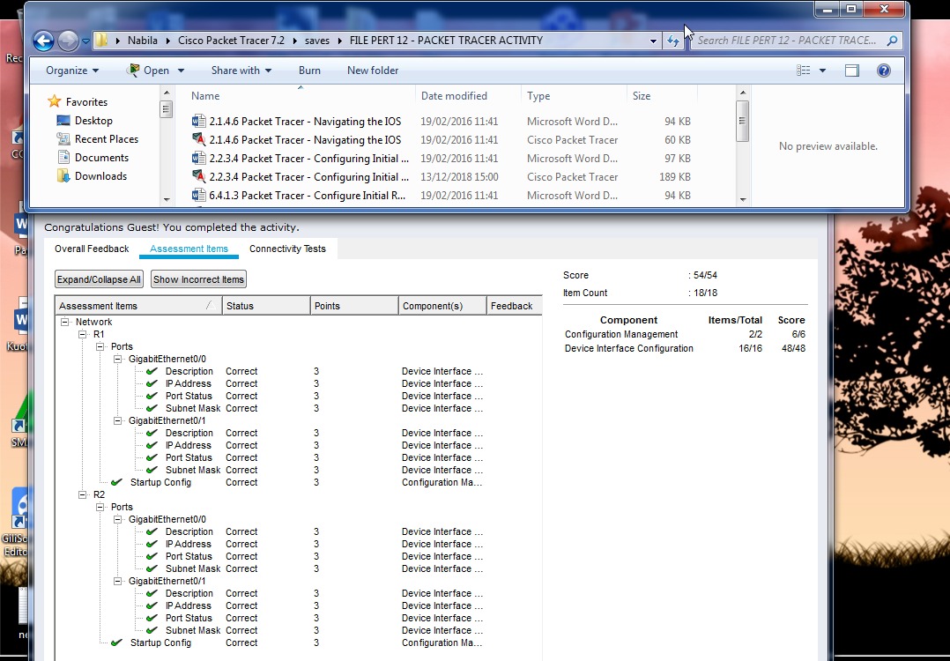Click the Show Incorrect Items button
This screenshot has height=661, width=950.
tap(199, 279)
